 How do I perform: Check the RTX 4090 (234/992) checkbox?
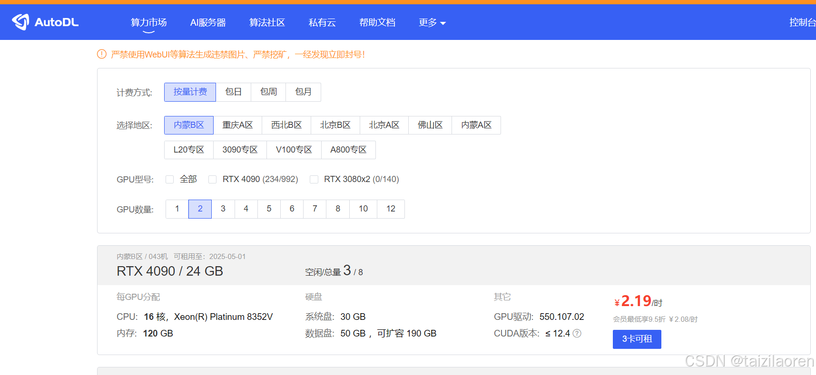coord(212,179)
